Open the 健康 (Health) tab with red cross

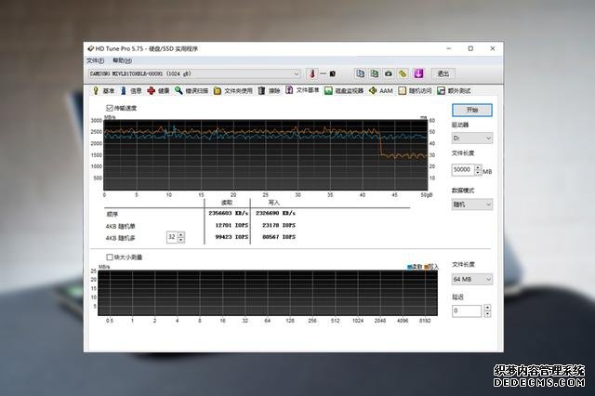click(x=158, y=91)
